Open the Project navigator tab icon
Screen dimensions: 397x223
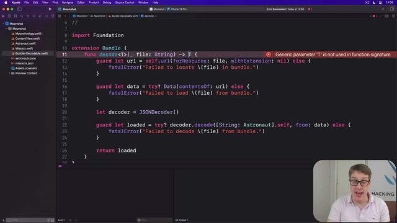[3, 16]
